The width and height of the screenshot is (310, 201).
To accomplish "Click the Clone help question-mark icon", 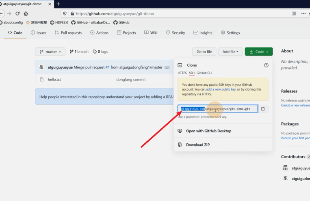I will [x=266, y=65].
